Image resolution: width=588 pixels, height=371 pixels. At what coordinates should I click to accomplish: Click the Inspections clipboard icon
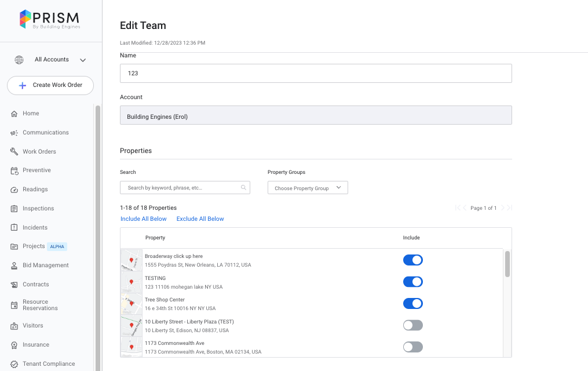coord(14,209)
